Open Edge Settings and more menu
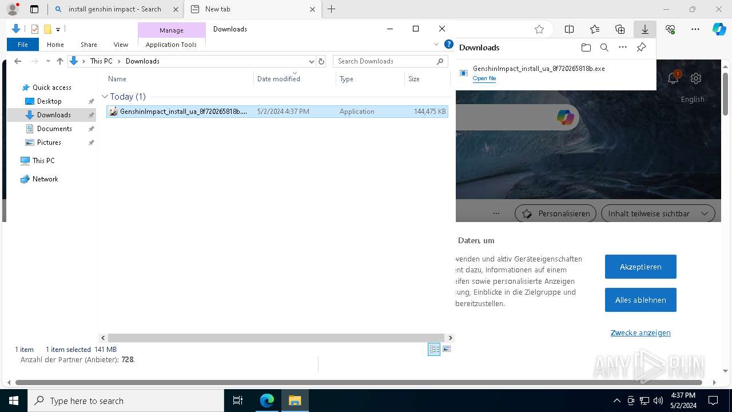Viewport: 732px width, 412px height. point(695,29)
